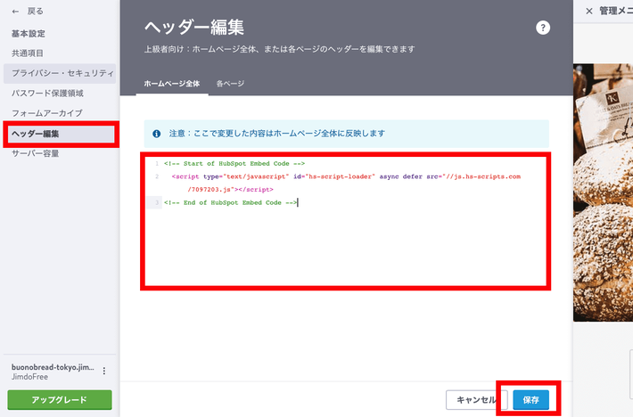This screenshot has height=417, width=633.
Task: Select ヘッダー編集 in the sidebar
Action: (x=60, y=134)
